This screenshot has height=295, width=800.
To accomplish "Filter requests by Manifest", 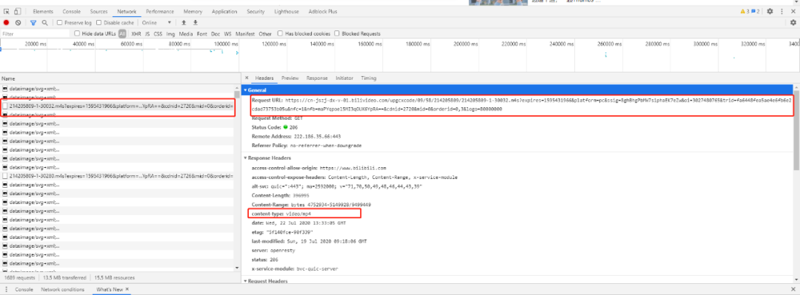I will click(x=245, y=33).
